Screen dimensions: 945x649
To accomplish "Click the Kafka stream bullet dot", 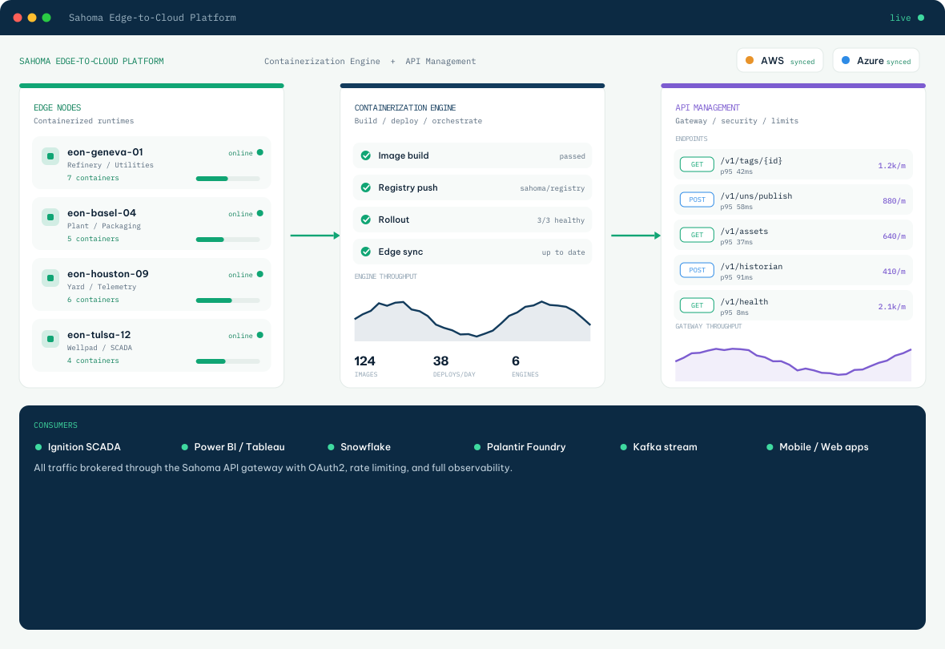I will [624, 447].
